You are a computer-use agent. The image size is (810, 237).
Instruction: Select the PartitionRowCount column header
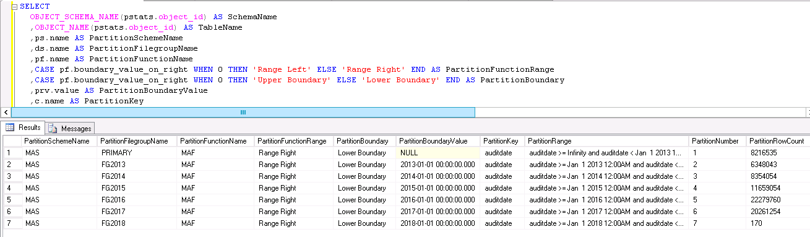click(777, 141)
